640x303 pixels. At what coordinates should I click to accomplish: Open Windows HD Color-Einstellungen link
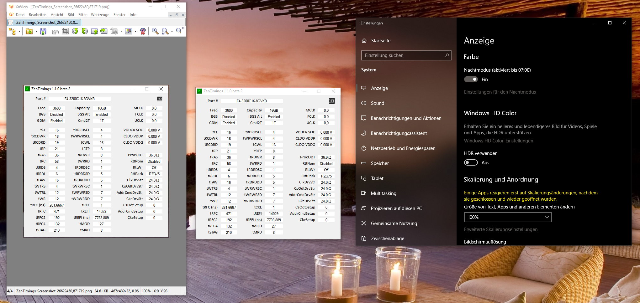499,141
